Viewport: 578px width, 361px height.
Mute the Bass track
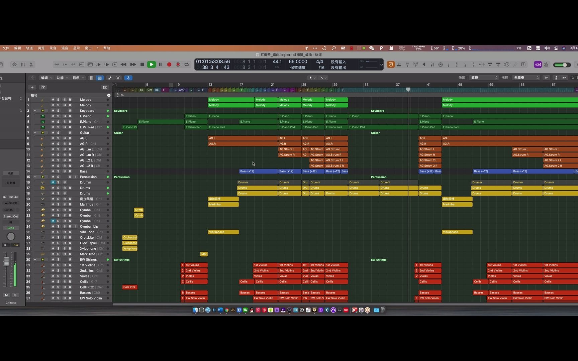53,171
